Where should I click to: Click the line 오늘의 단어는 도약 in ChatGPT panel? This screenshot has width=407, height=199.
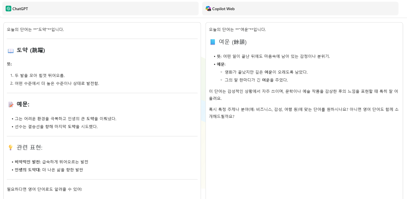[x=36, y=29]
